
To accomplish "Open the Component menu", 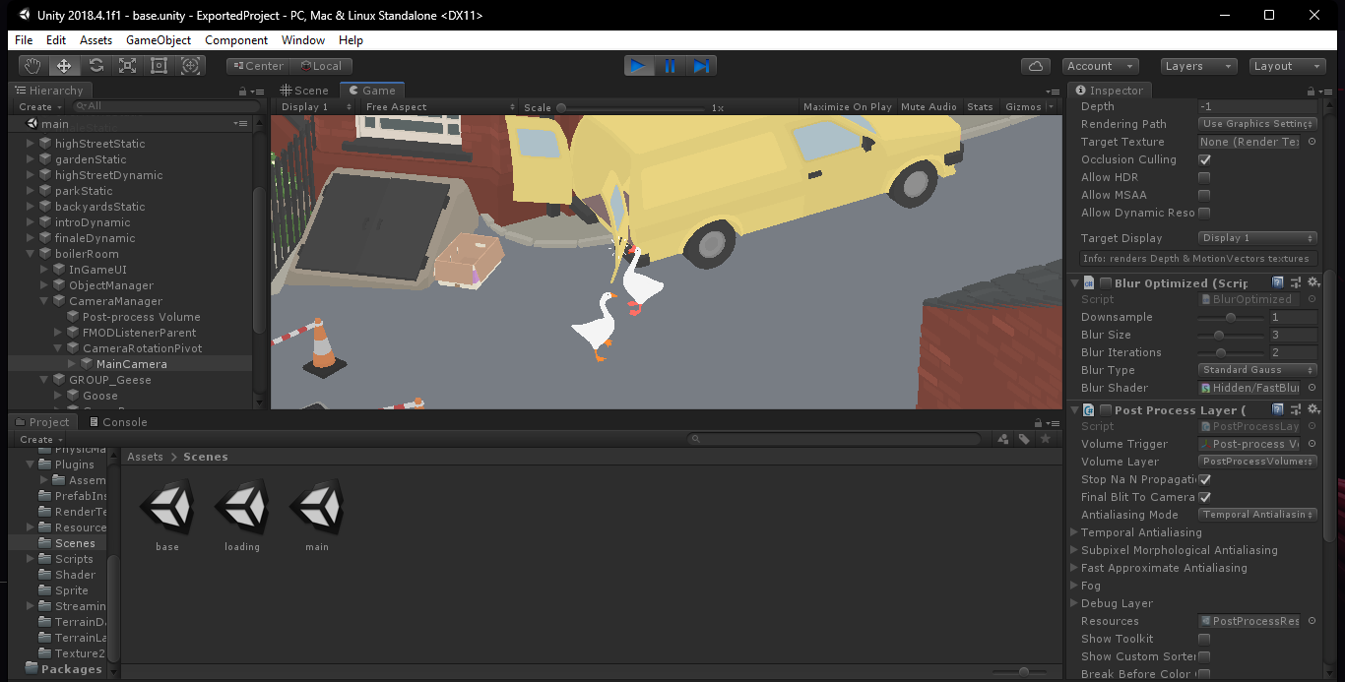I will tap(236, 40).
